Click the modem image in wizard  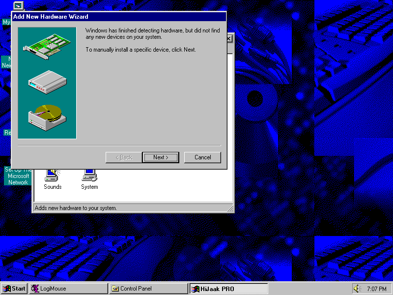(47, 80)
